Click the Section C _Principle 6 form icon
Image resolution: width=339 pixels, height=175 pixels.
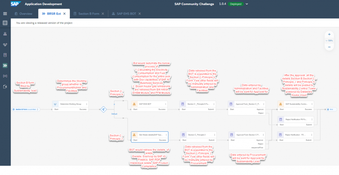pos(183,104)
